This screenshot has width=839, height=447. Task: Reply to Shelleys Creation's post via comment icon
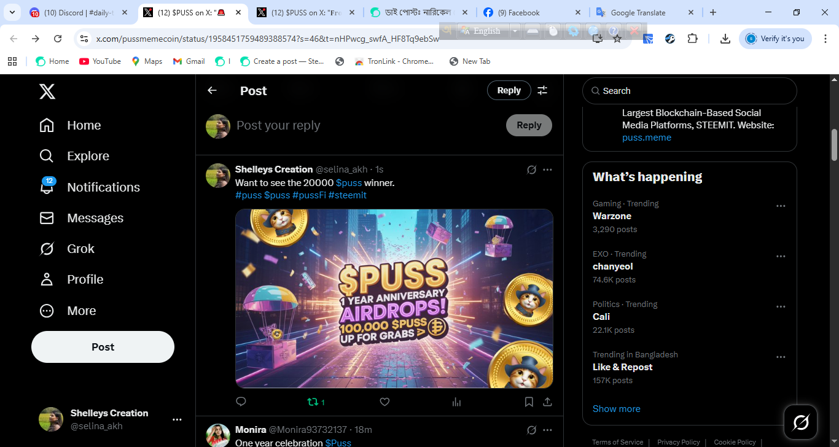pyautogui.click(x=241, y=402)
